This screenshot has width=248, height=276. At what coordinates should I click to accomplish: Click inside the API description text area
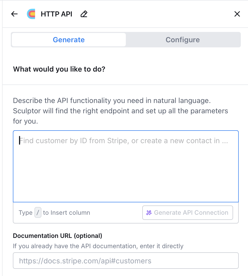[126, 166]
